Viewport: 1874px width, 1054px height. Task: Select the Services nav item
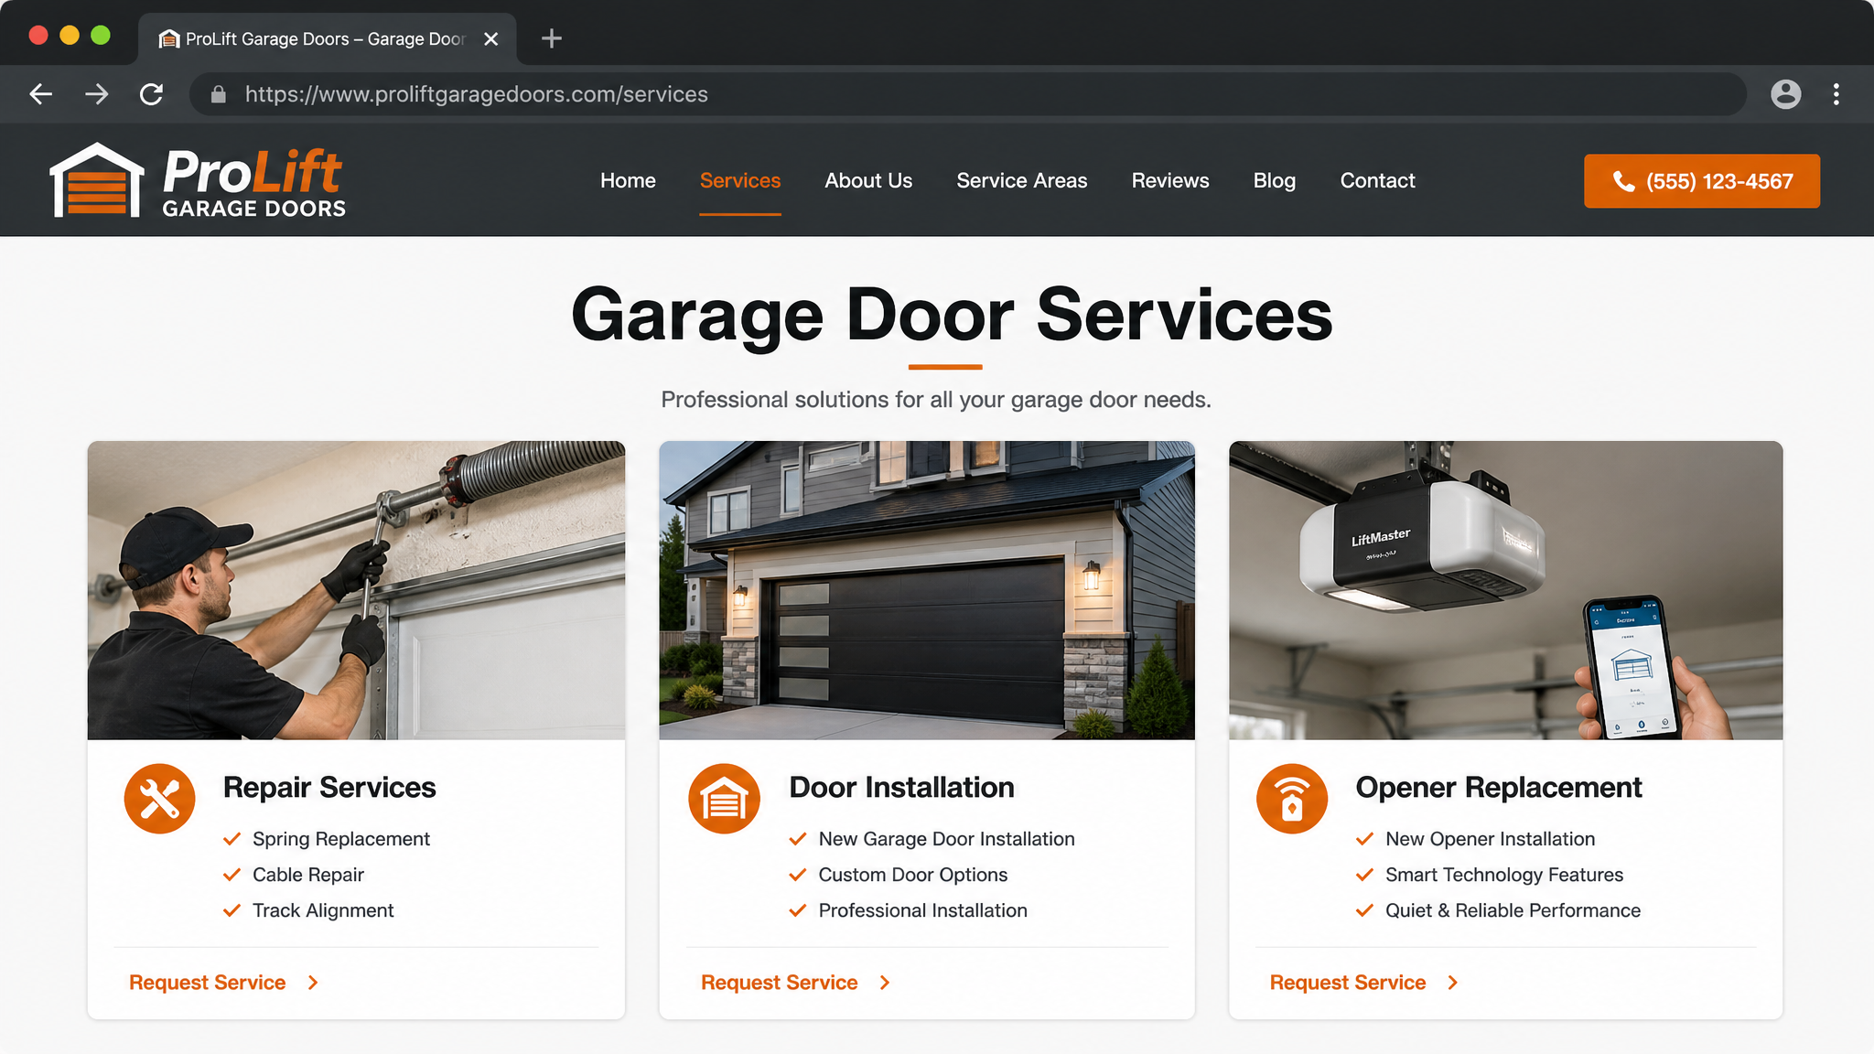click(739, 180)
